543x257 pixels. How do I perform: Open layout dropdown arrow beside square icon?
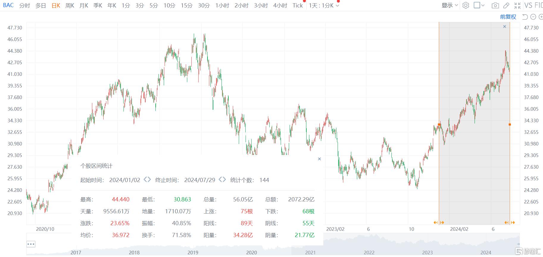point(483,5)
